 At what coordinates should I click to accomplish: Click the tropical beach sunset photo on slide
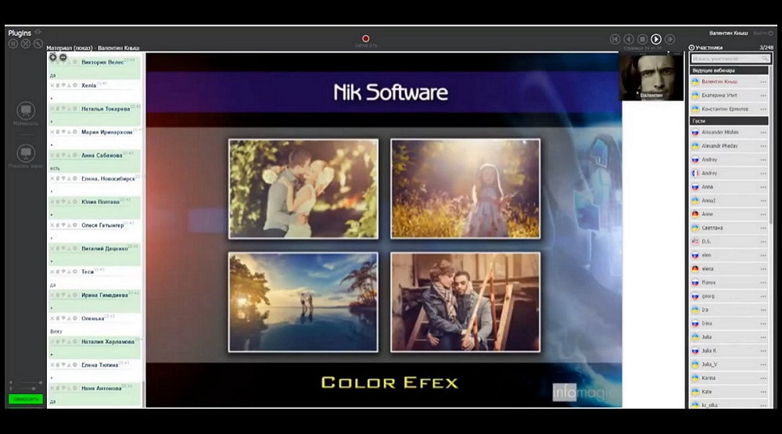(x=303, y=302)
